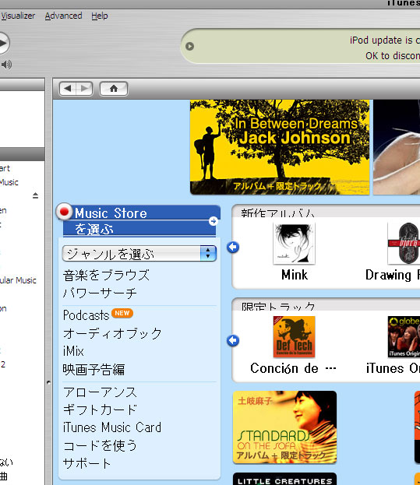This screenshot has height=485, width=420.
Task: Open the Standards on the Sofa banner
Action: 284,427
